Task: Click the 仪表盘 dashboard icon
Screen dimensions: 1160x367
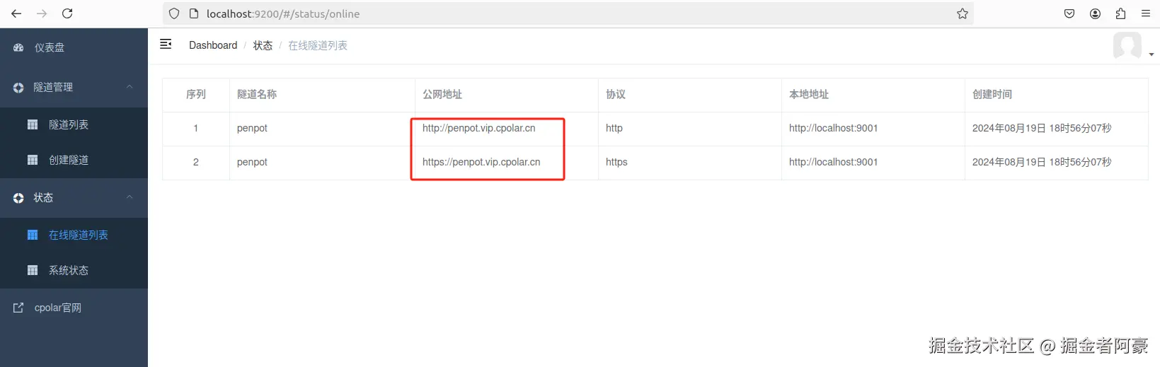Action: [x=18, y=47]
